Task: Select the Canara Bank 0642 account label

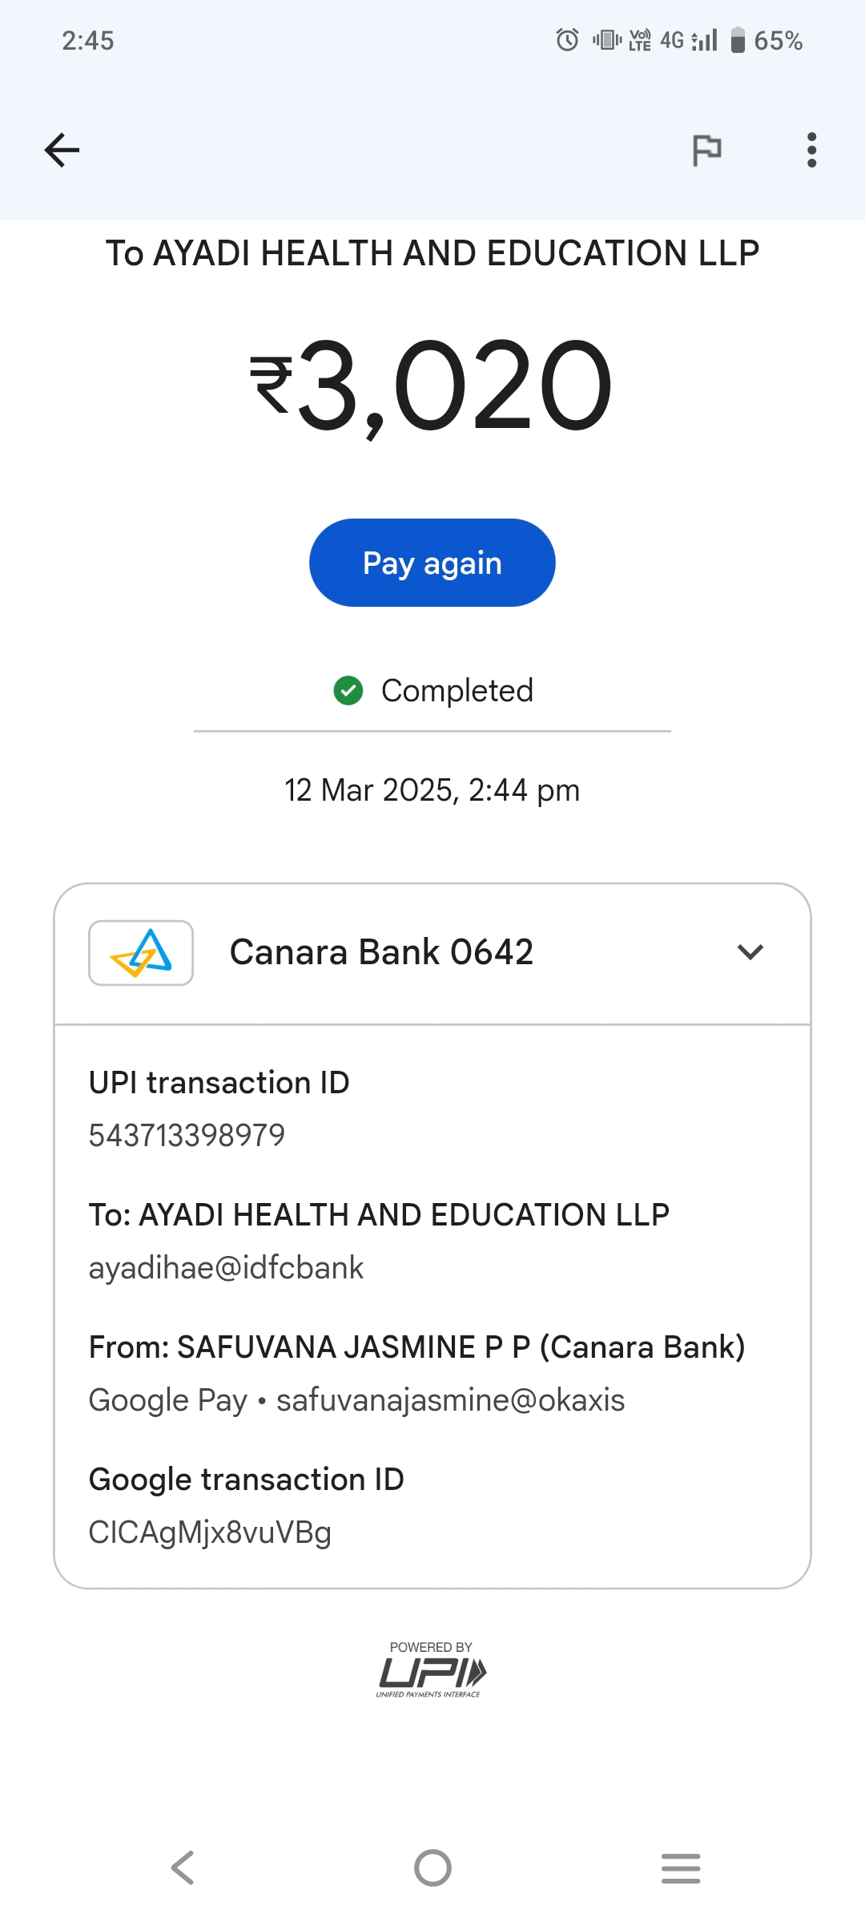Action: (x=381, y=952)
